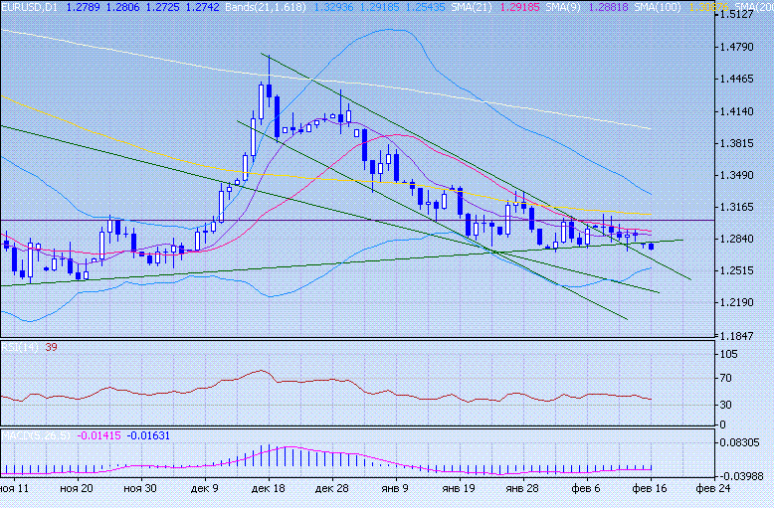Viewport: 774px width, 508px height.
Task: Click the фев 16 date marker
Action: [651, 490]
